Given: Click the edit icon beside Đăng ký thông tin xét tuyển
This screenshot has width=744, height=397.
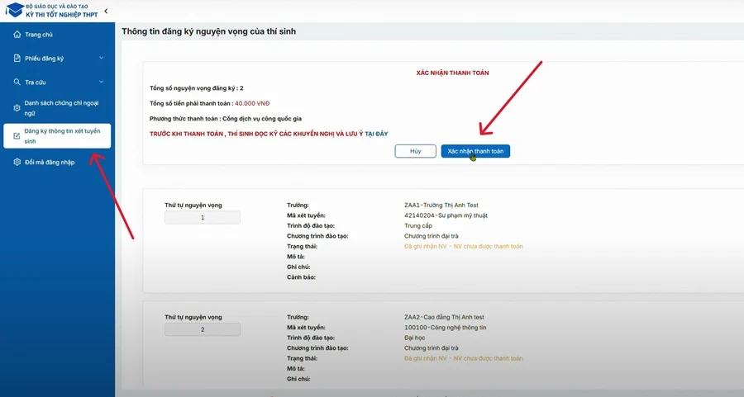Looking at the screenshot, I should coord(17,136).
